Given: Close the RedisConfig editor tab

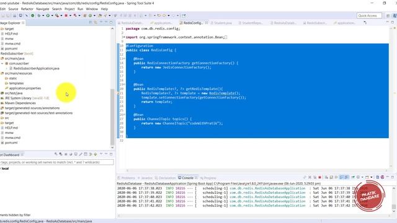Looking at the screenshot, I should pos(207,23).
